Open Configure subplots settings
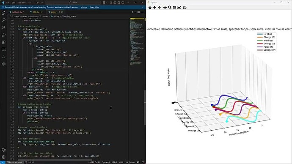The width and height of the screenshot is (292, 164). pyautogui.click(x=174, y=8)
